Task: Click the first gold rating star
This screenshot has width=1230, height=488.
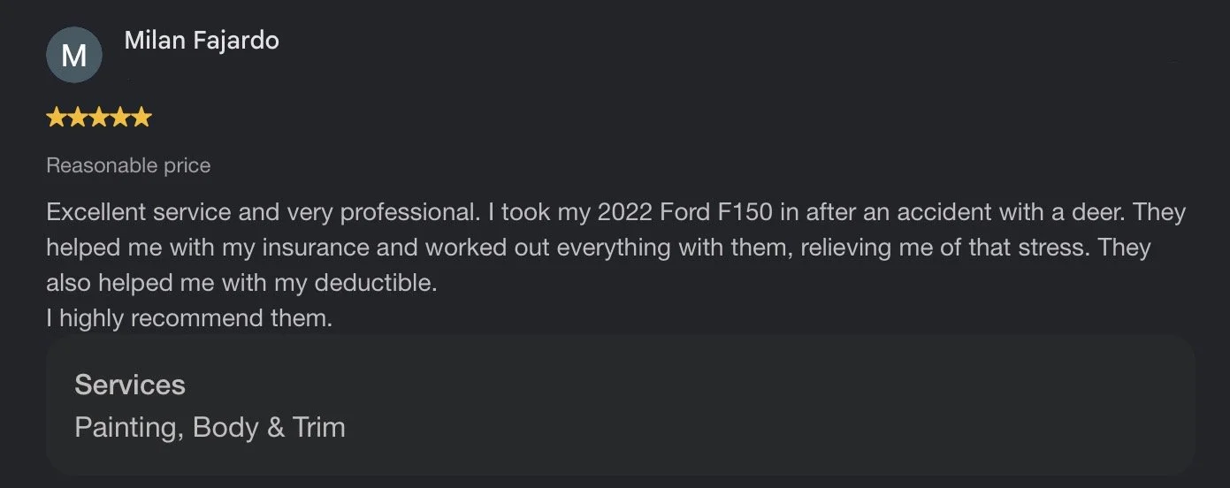Action: click(56, 118)
